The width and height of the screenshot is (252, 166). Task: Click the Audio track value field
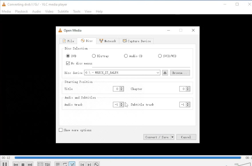pyautogui.click(x=116, y=105)
